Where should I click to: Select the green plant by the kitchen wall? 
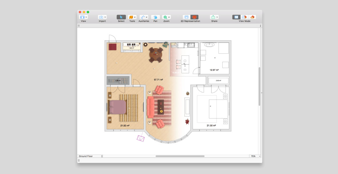166,44
